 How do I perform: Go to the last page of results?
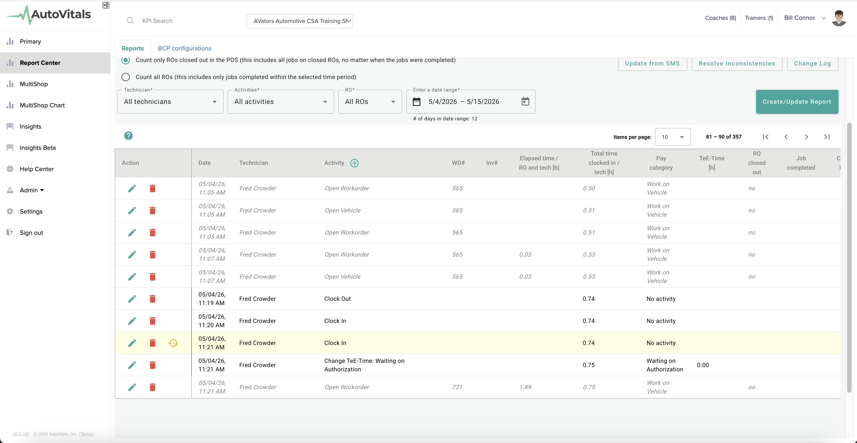click(x=827, y=137)
